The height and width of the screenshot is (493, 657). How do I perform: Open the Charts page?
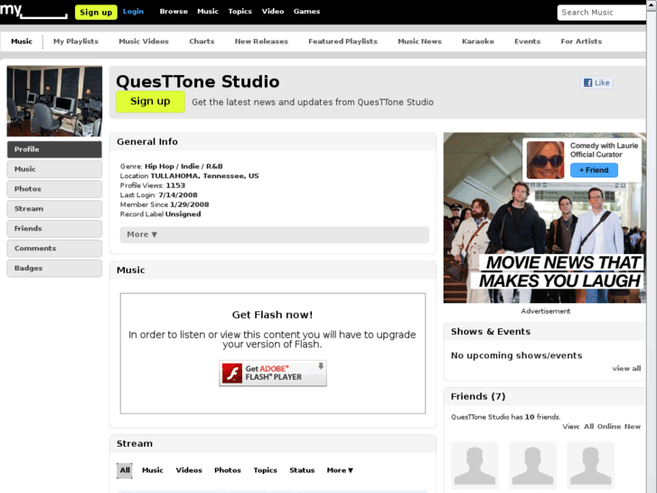202,41
